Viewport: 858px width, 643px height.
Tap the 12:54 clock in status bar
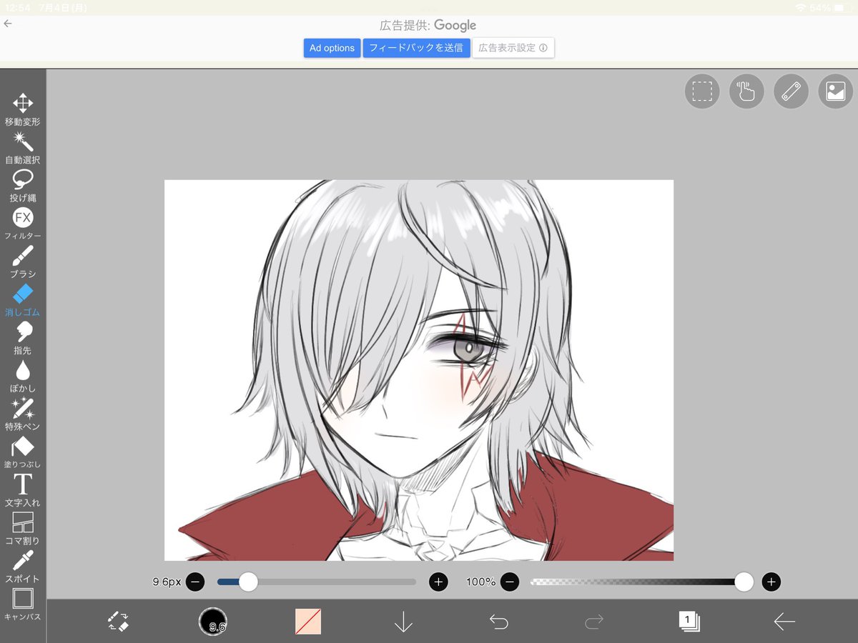click(x=18, y=7)
